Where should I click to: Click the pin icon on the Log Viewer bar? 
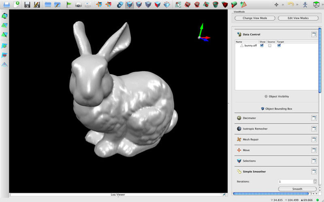[224, 194]
